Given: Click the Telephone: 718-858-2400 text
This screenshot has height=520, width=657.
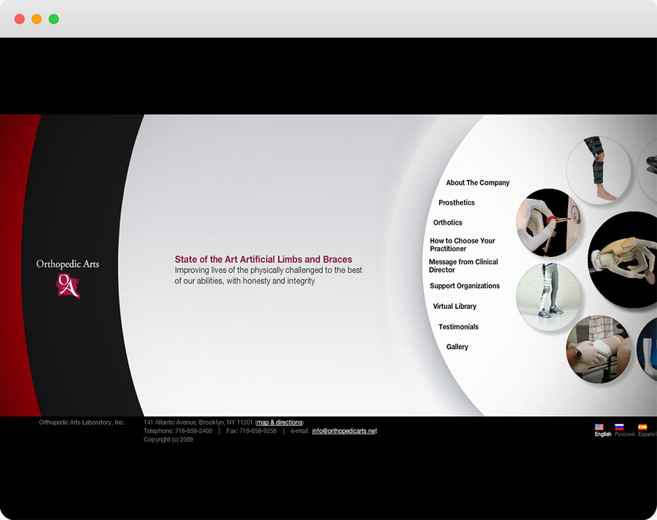Looking at the screenshot, I should (x=178, y=431).
